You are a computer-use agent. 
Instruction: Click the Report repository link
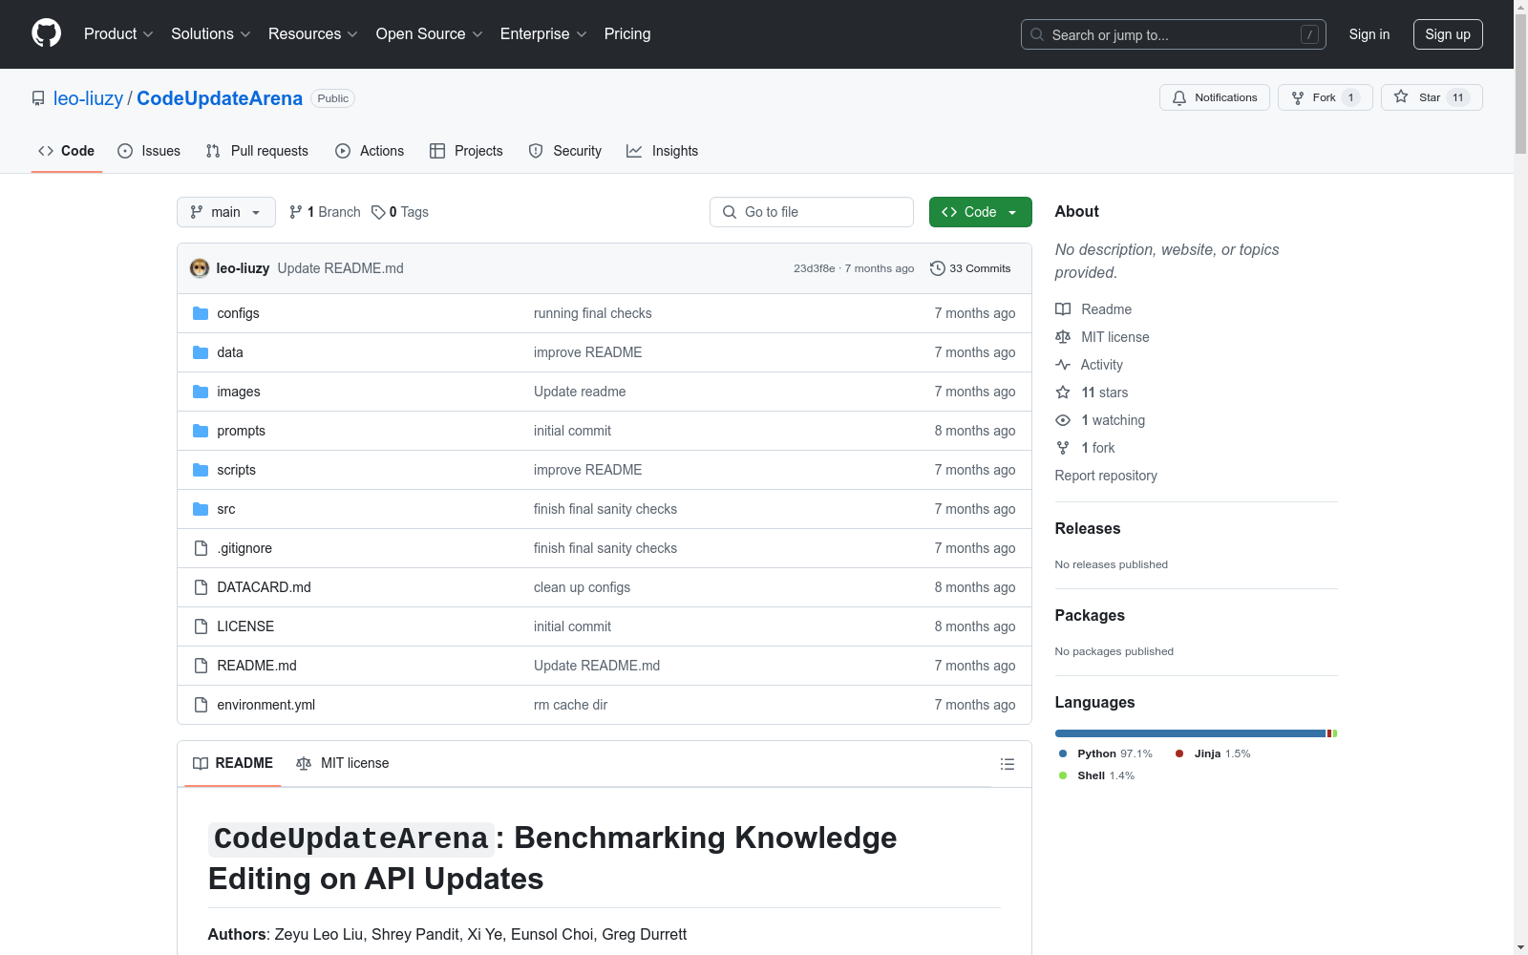point(1106,476)
